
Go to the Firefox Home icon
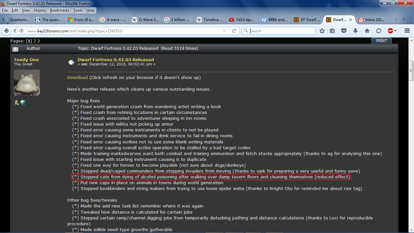tap(367, 31)
